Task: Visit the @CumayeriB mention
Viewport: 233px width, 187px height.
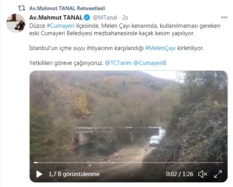Action: pos(150,63)
